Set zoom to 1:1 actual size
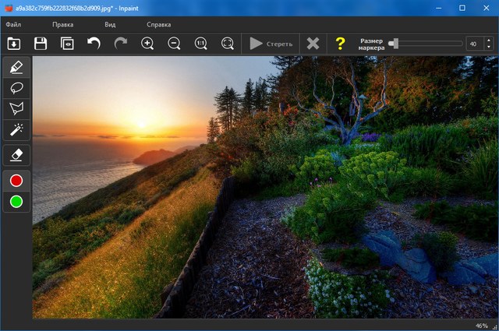Image resolution: width=499 pixels, height=331 pixels. [x=200, y=44]
